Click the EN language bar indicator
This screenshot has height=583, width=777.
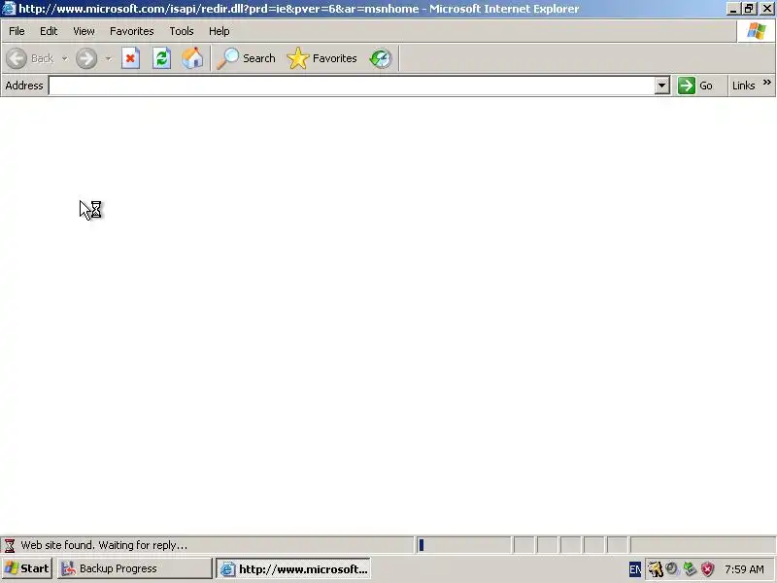(635, 569)
